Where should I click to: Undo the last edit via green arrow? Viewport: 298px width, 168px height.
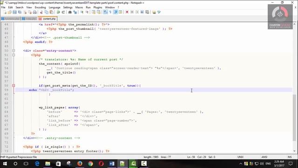58,12
